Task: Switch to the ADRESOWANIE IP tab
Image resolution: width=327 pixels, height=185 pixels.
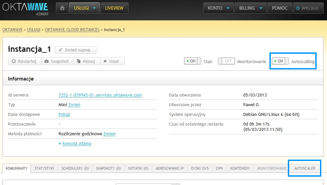Action: [170, 168]
